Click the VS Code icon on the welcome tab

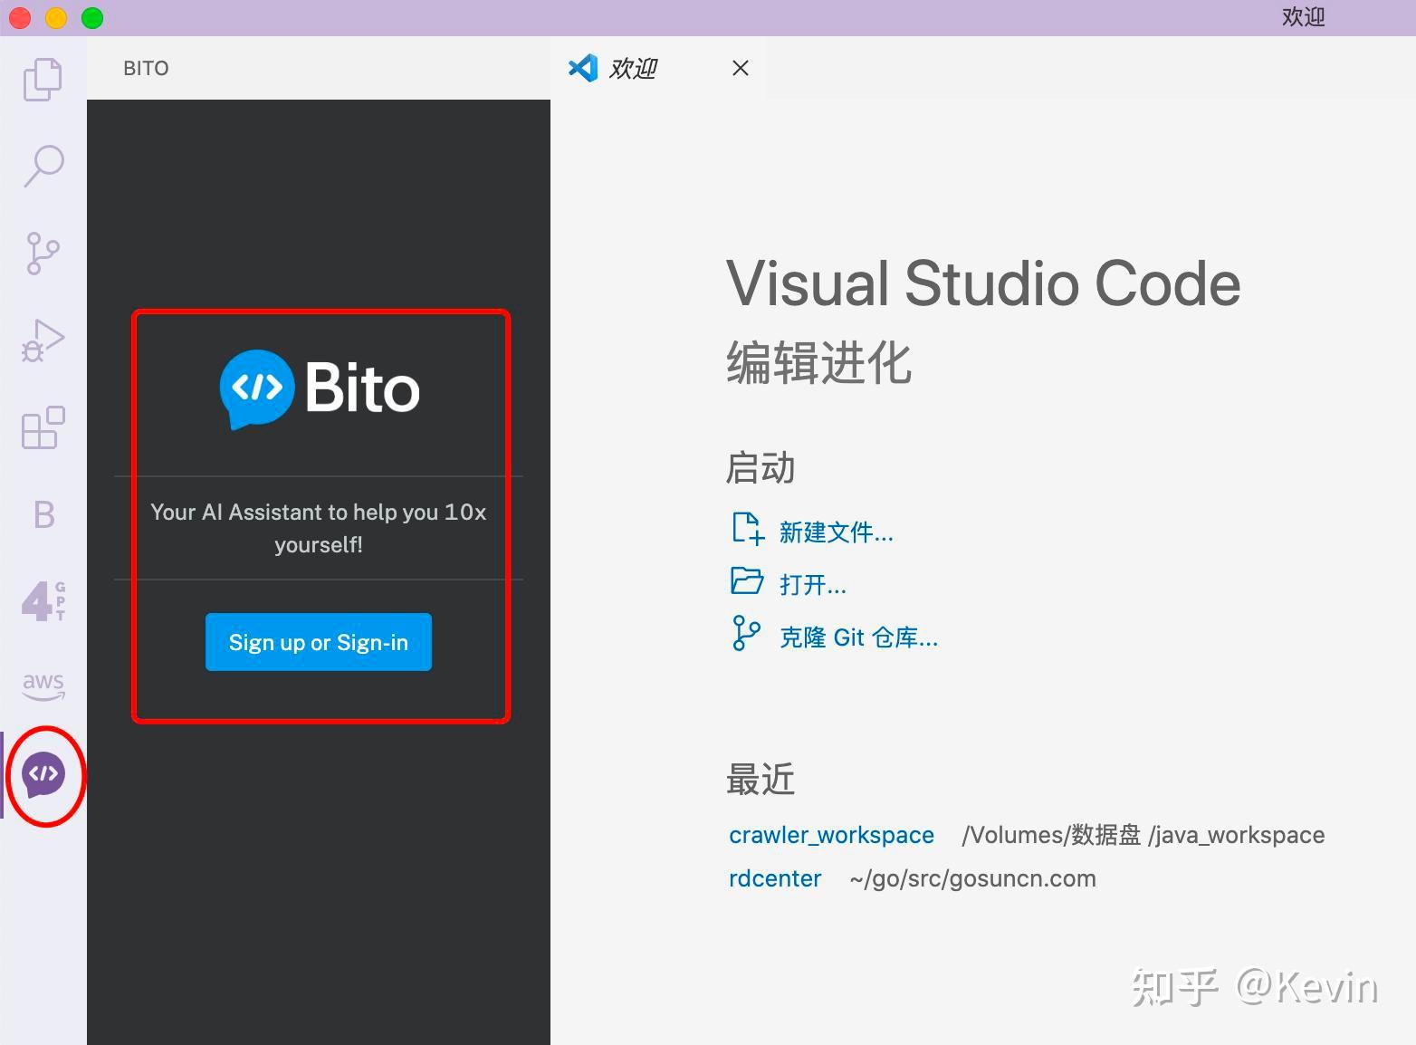coord(585,67)
